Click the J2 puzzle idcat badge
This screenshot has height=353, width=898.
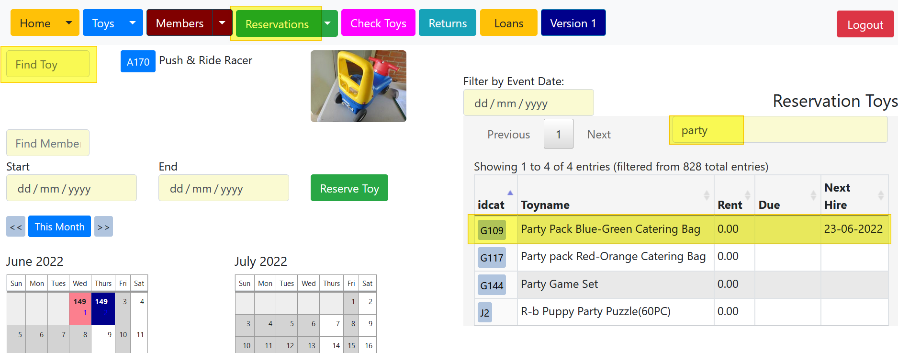click(484, 313)
